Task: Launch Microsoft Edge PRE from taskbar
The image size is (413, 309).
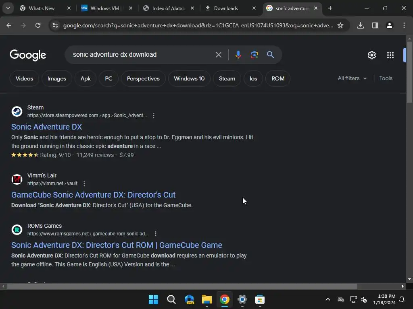Action: [189, 299]
